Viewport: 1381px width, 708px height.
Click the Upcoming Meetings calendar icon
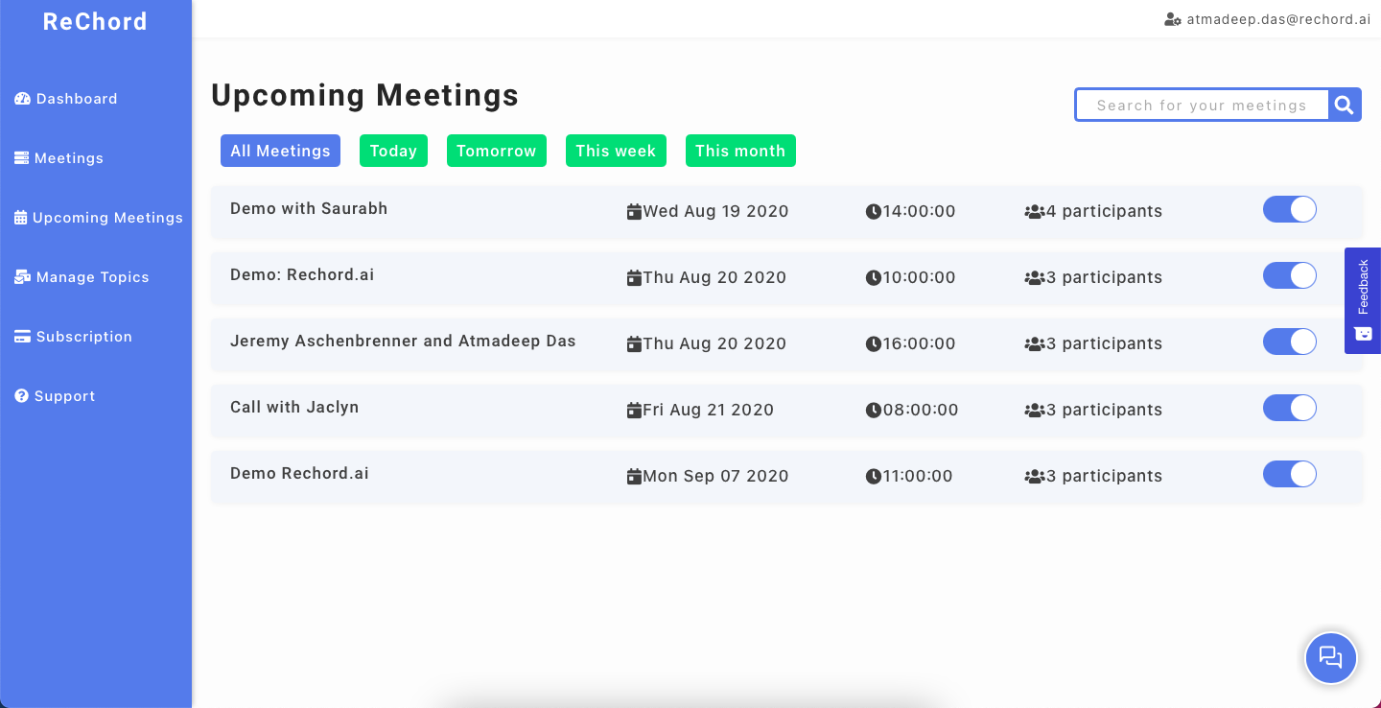pyautogui.click(x=21, y=218)
